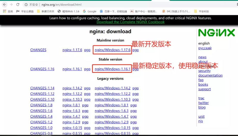Download nginx-1.4.7 source
Screen dimensions: 238x136
[x=71, y=116]
